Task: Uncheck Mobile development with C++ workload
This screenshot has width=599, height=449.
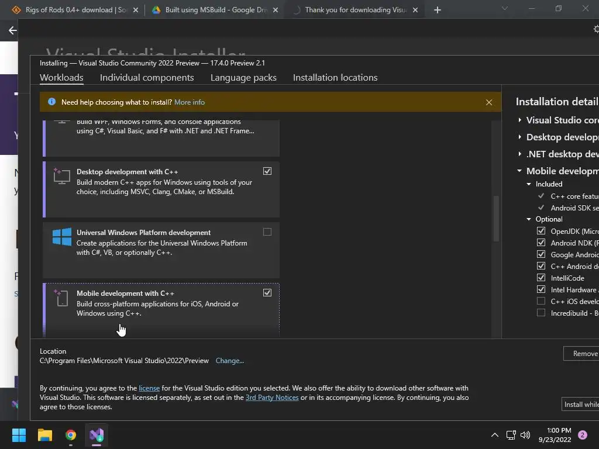Action: 267,292
